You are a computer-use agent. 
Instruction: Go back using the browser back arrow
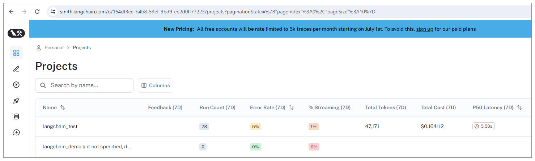click(x=11, y=12)
